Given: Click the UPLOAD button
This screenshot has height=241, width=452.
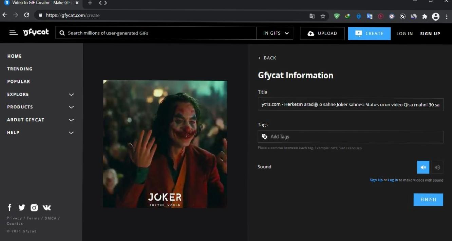Looking at the screenshot, I should coord(322,33).
